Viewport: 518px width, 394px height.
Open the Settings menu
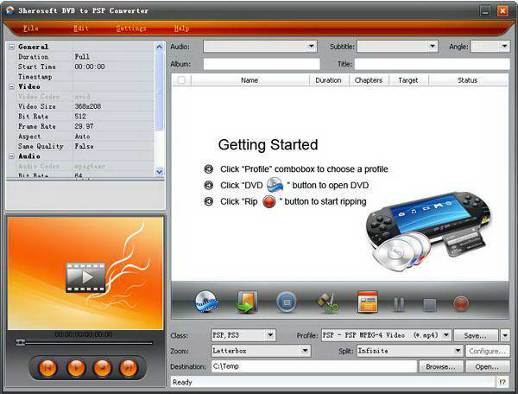coord(131,29)
